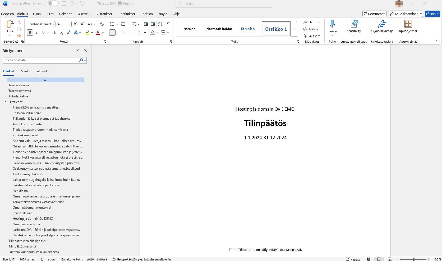Click the Format Painter brush icon
This screenshot has height=261, width=442.
click(x=19, y=35)
